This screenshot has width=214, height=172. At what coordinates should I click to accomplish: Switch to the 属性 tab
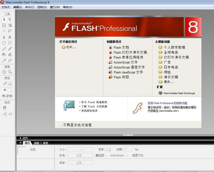(27, 143)
